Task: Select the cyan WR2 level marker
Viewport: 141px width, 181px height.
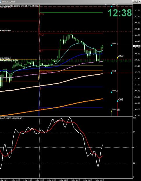Action: (x=112, y=6)
